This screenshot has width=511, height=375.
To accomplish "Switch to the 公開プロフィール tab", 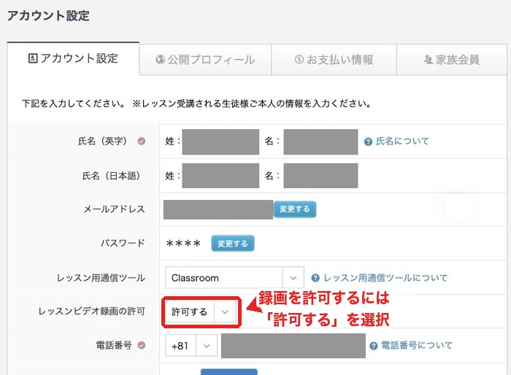I will coord(205,60).
